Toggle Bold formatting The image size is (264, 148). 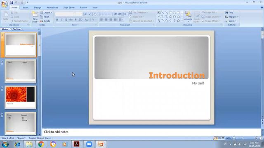57,20
